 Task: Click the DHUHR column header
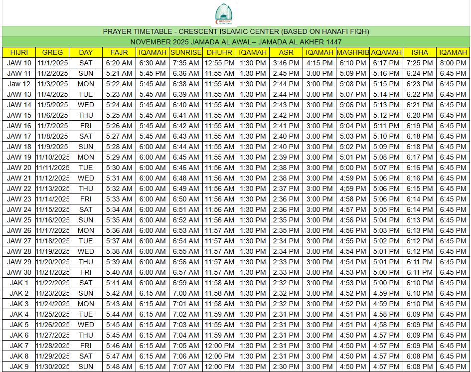coord(219,52)
